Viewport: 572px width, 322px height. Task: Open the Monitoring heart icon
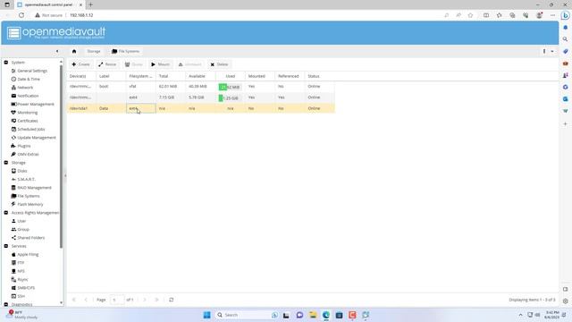(x=13, y=113)
